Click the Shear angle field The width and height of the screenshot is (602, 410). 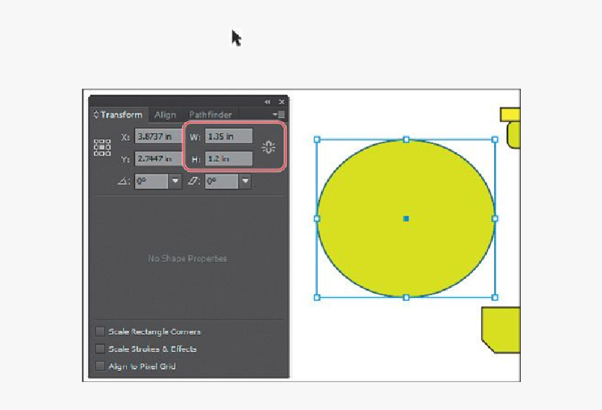click(x=221, y=181)
